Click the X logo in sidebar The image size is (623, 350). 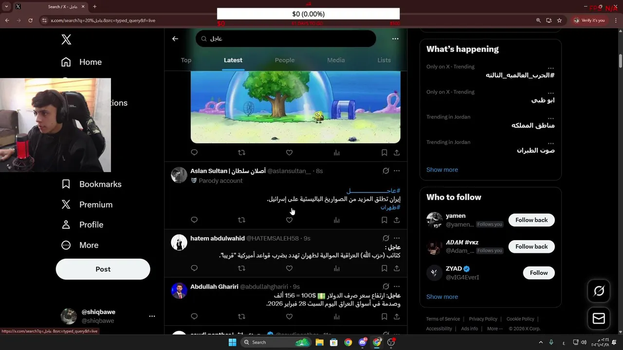coord(66,39)
